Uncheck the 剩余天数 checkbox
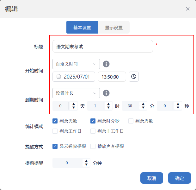Image resolution: width=196 pixels, height=190 pixels. pyautogui.click(x=55, y=121)
